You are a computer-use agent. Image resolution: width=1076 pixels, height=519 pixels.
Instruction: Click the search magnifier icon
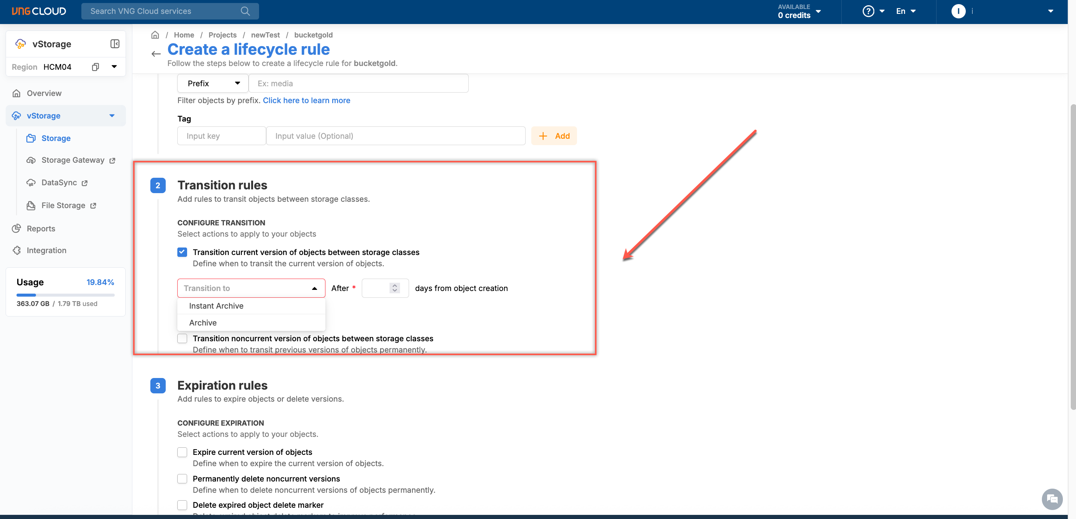coord(245,11)
